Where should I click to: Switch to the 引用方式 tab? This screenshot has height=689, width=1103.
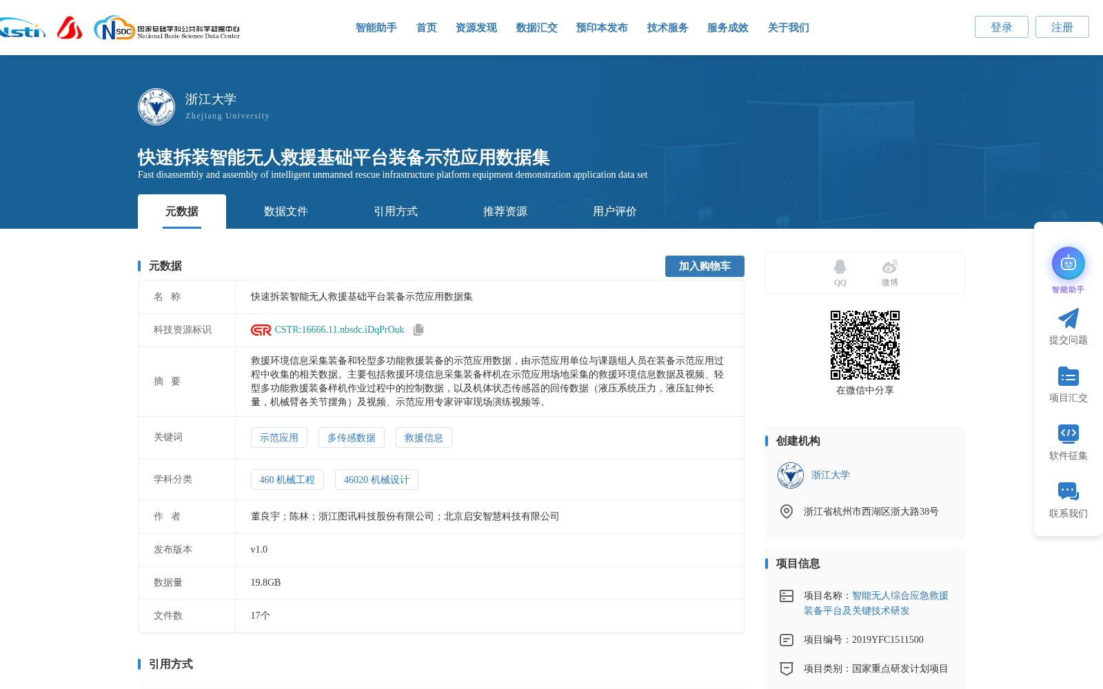coord(396,212)
